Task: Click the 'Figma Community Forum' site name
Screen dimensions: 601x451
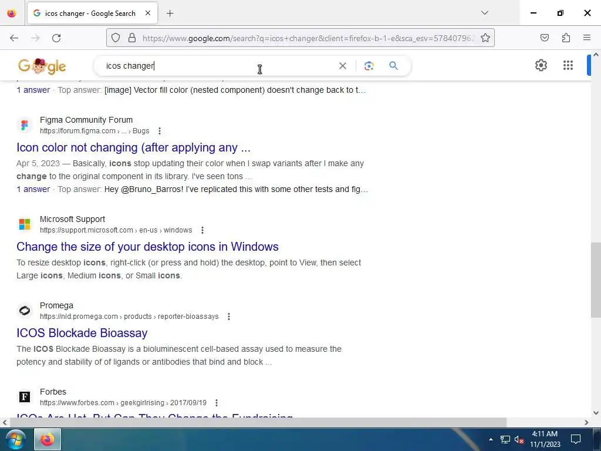Action: (x=86, y=120)
